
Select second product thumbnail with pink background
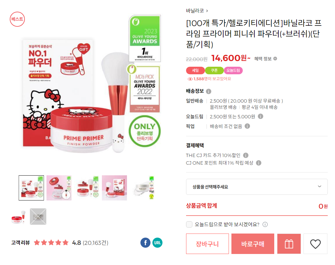(x=59, y=188)
